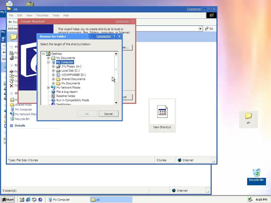
Task: Select My Network Places icon in tree
Action: [53, 87]
